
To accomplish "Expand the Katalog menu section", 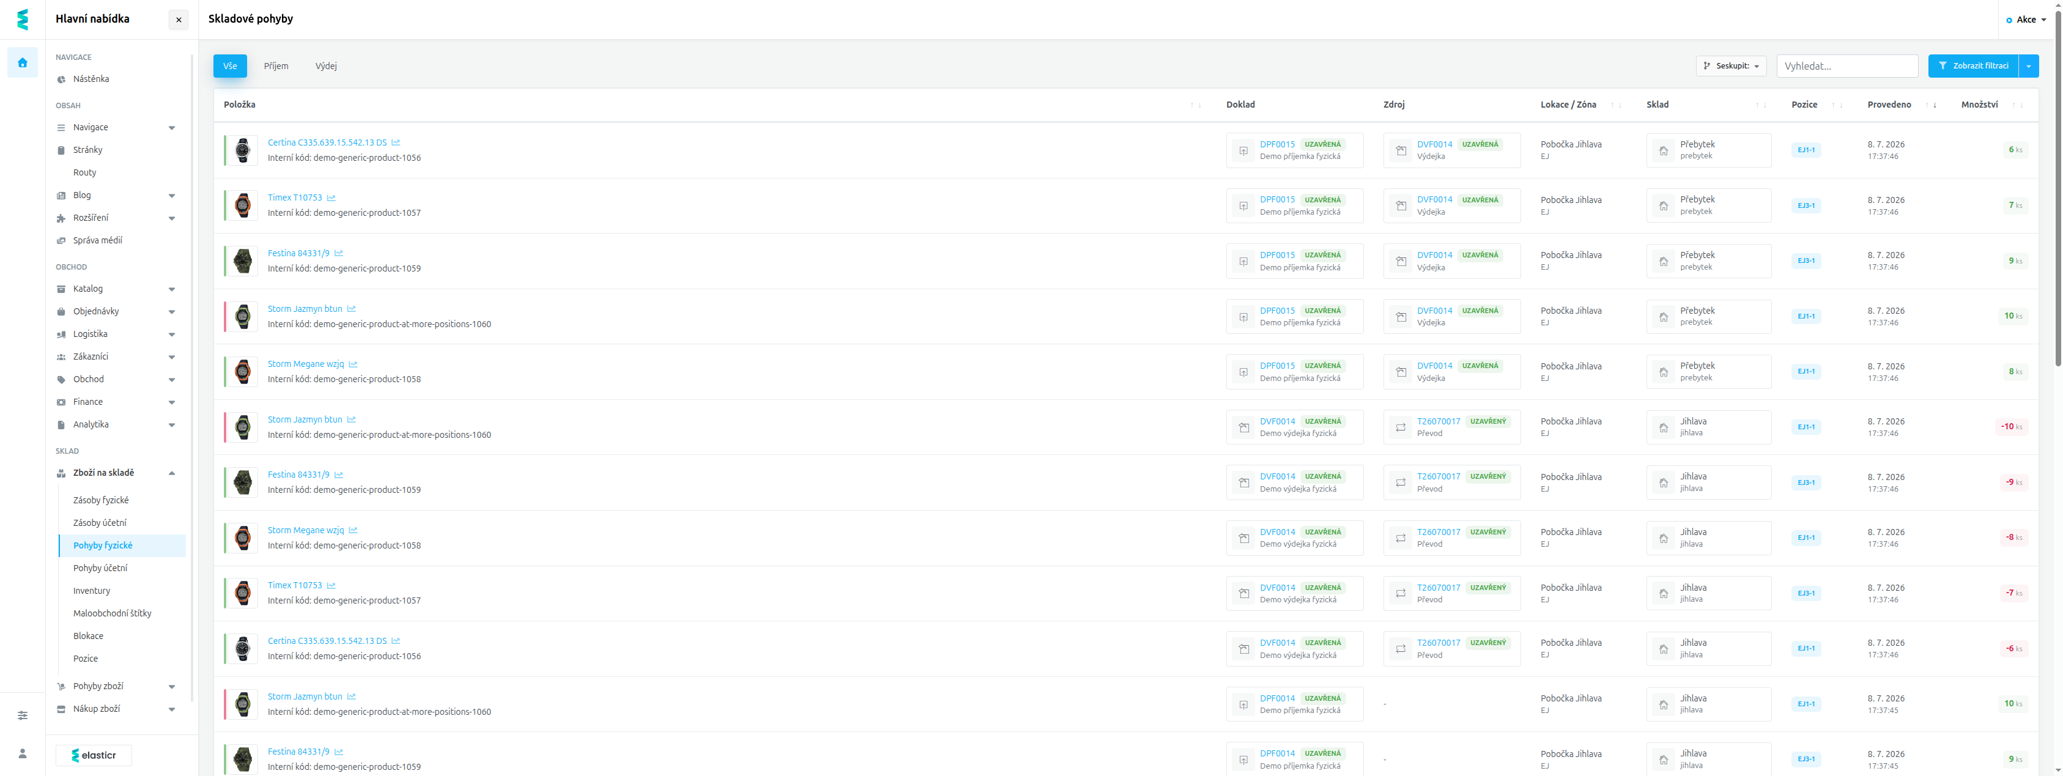I will point(117,289).
